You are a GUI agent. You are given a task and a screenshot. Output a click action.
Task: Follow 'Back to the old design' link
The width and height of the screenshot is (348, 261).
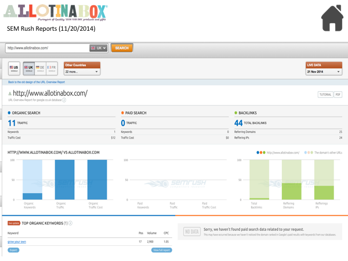37,82
